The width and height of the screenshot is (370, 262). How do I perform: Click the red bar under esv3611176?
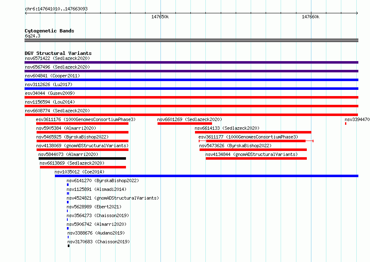click(x=82, y=124)
